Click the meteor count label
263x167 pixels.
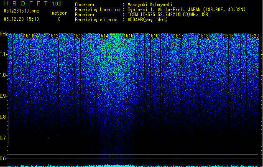pos(59,13)
